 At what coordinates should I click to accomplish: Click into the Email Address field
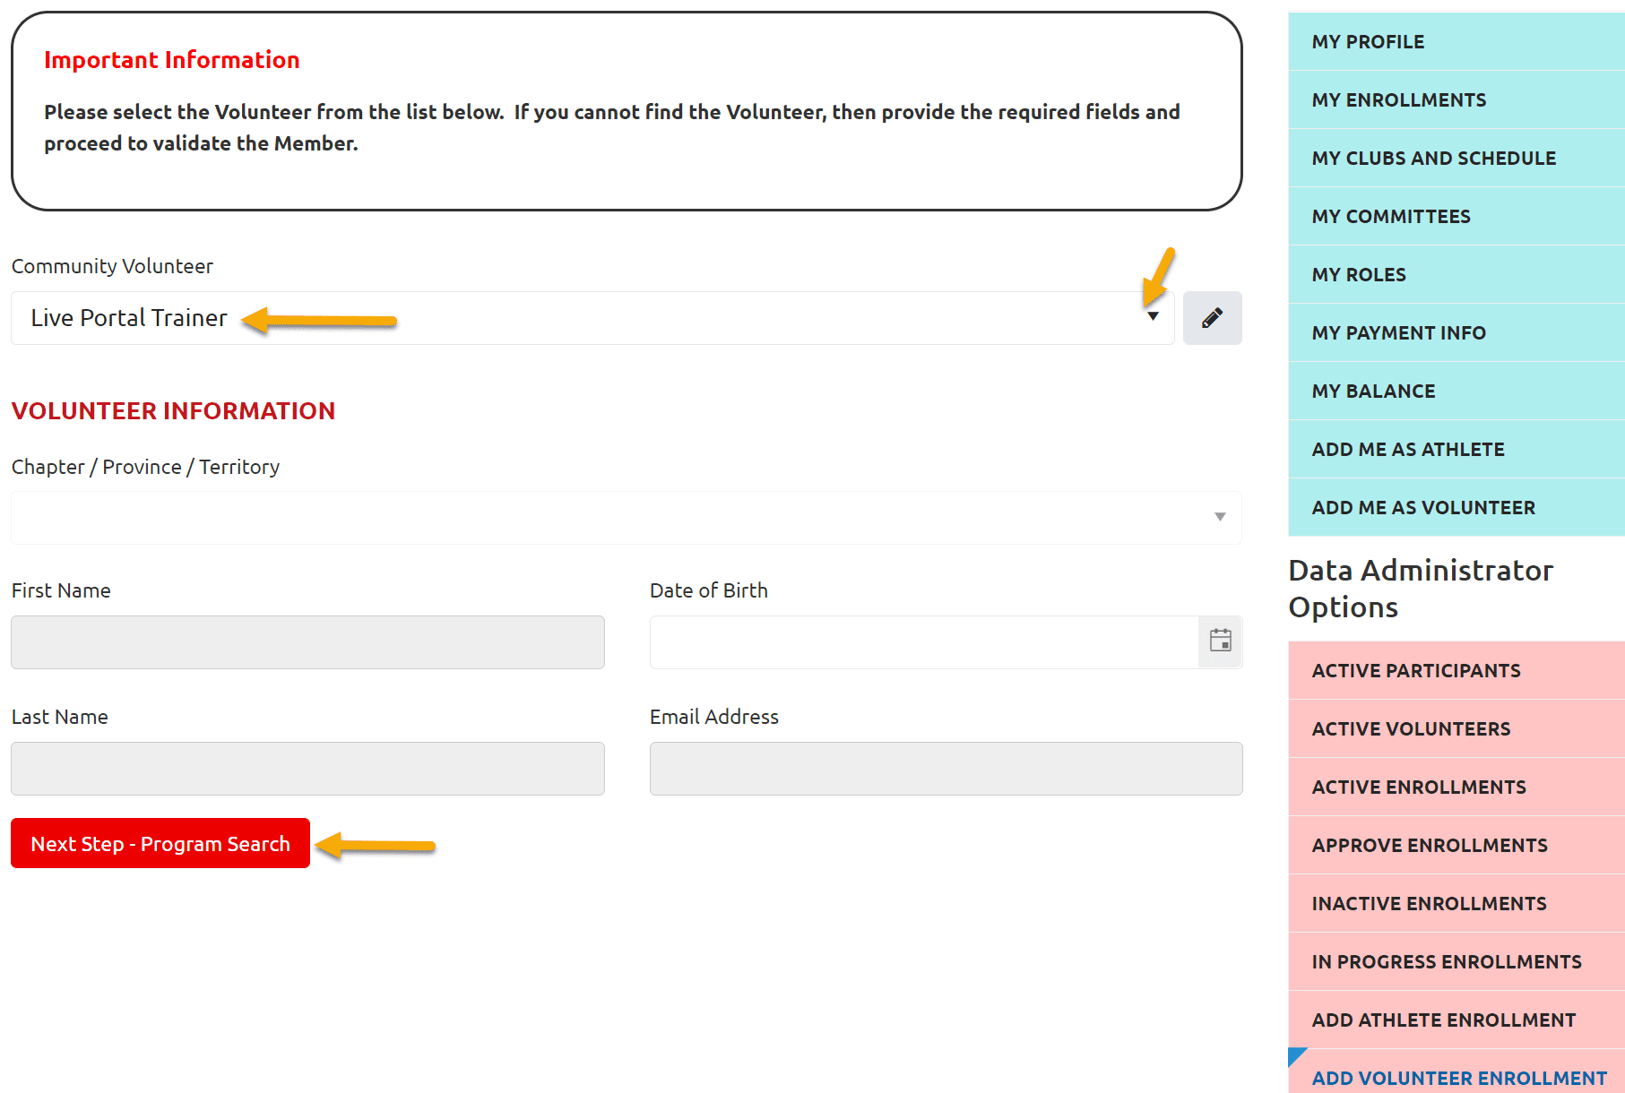(x=946, y=768)
